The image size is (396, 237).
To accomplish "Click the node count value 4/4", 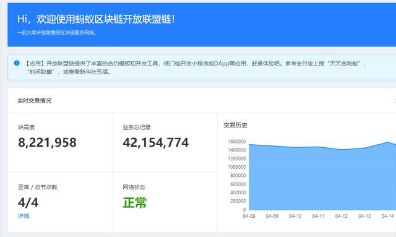I will [28, 202].
